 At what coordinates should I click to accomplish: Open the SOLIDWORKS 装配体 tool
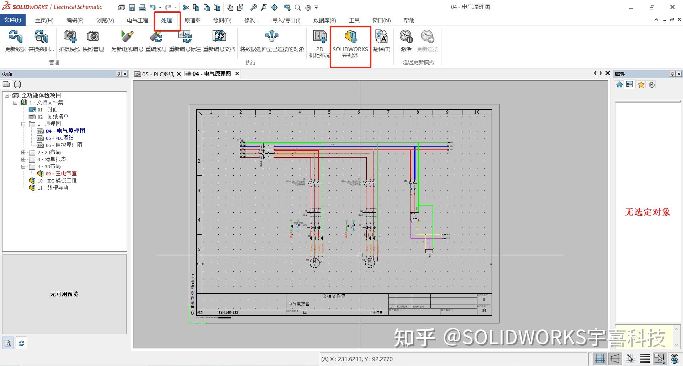tap(350, 43)
